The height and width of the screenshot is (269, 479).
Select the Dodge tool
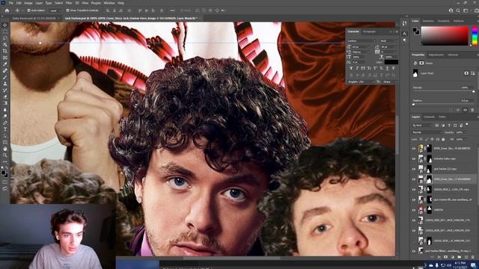point(5,117)
